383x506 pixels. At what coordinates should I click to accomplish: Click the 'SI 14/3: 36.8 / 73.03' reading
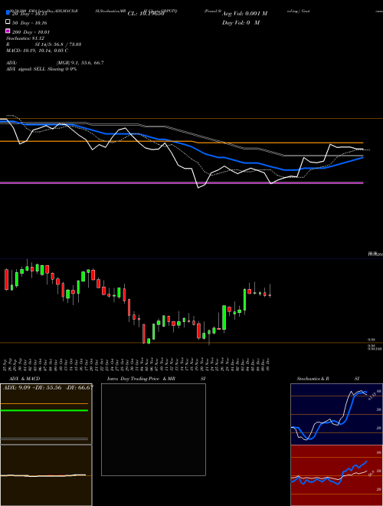58,44
